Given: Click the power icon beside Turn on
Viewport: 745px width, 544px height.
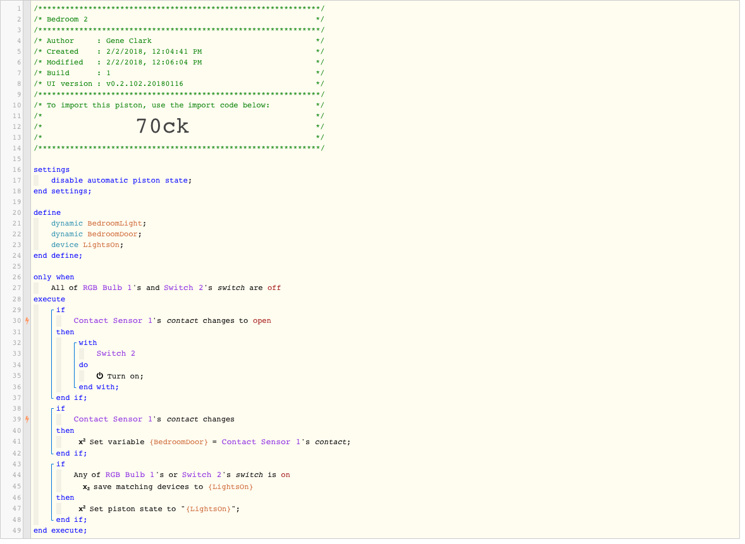Looking at the screenshot, I should click(100, 376).
